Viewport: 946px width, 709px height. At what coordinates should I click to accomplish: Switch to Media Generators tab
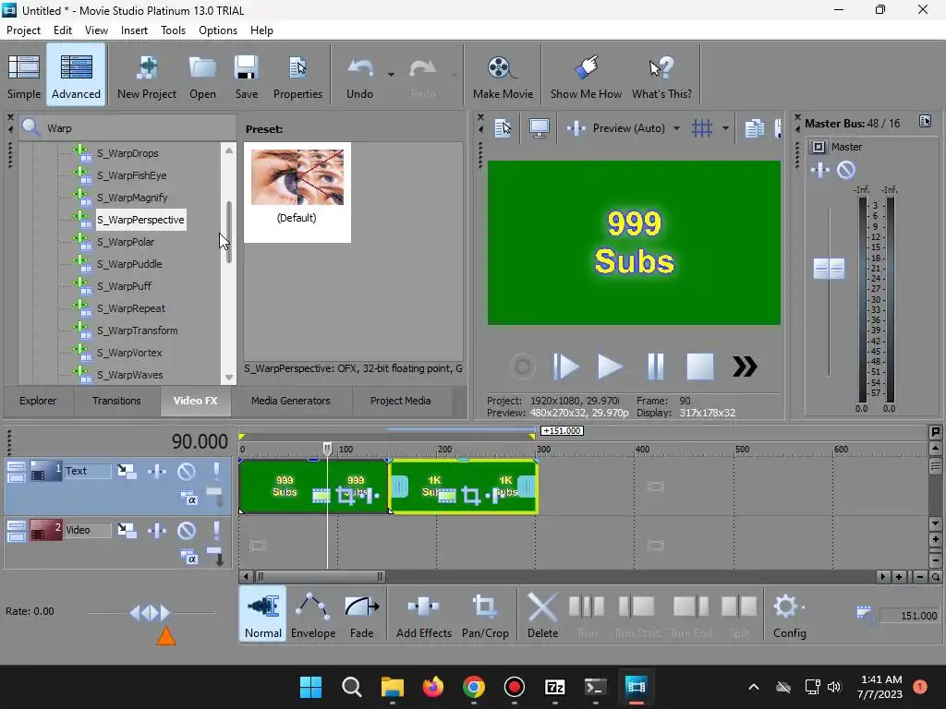pyautogui.click(x=291, y=401)
